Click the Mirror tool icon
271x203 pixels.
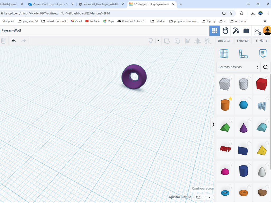(197, 41)
